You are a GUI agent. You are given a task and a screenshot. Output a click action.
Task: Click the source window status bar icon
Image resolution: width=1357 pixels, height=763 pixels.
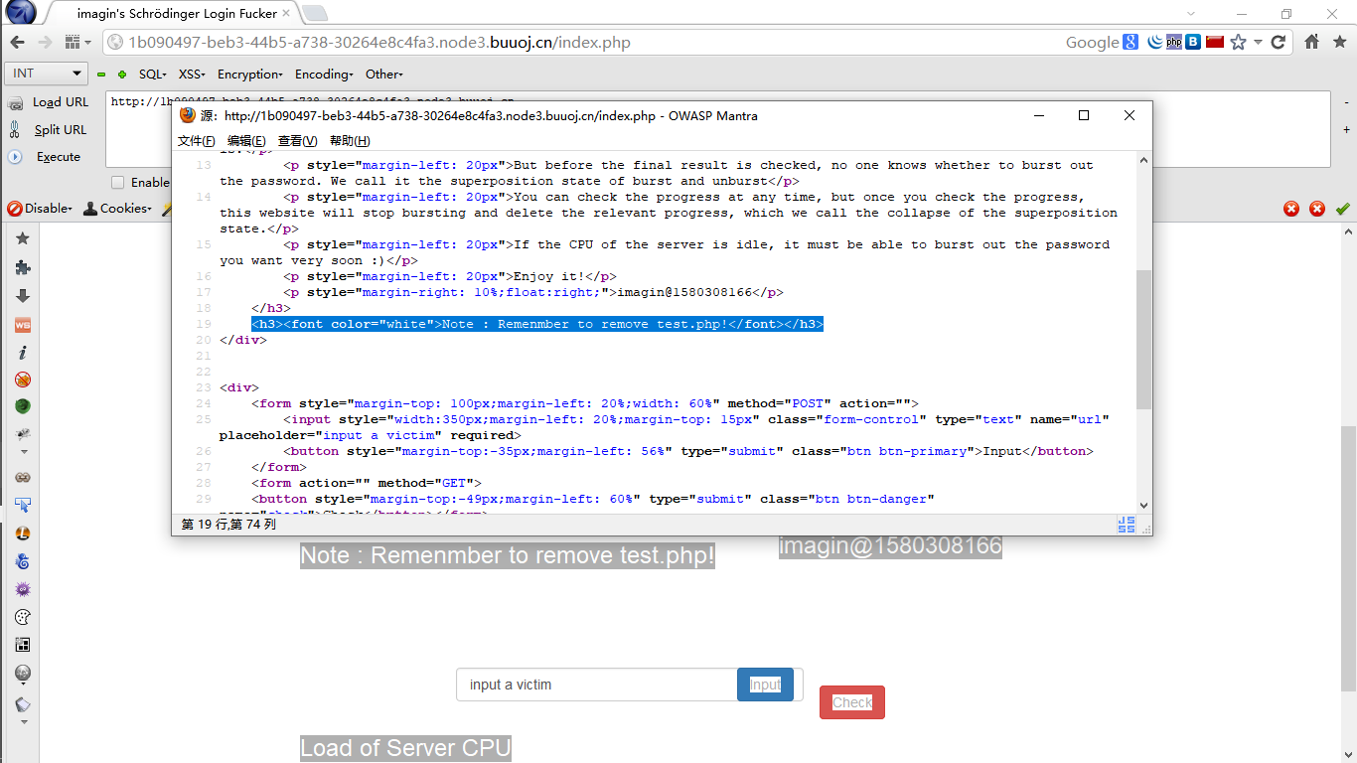[x=1127, y=525]
